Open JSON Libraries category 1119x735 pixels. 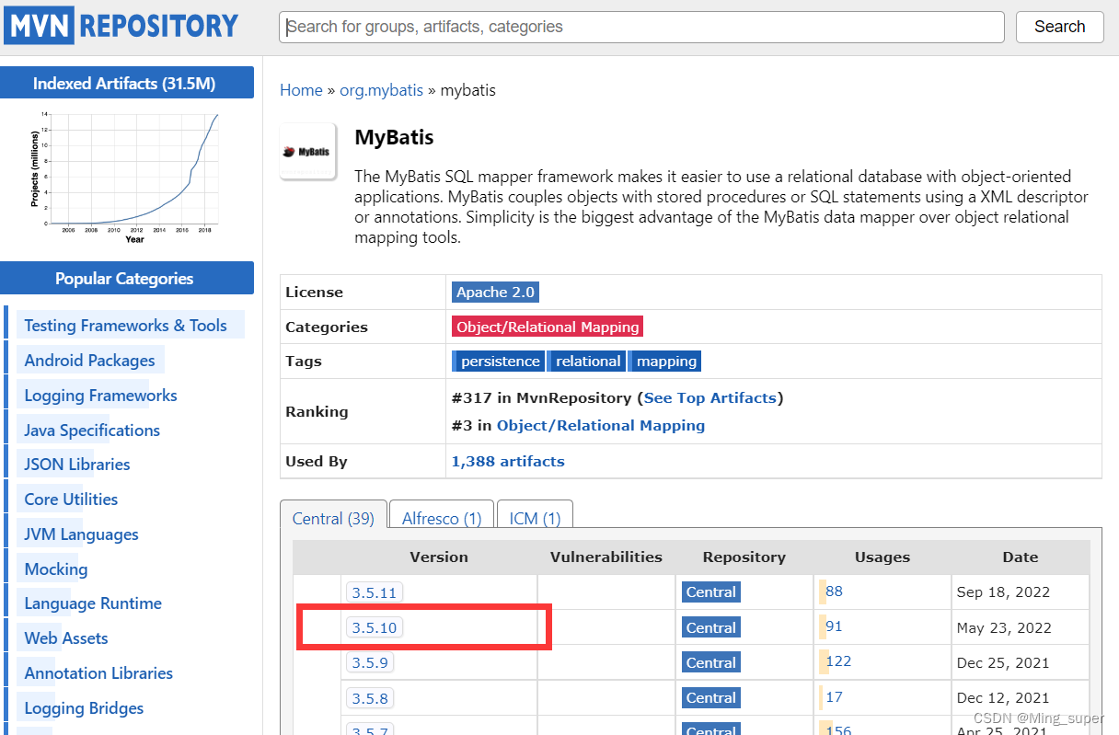77,464
